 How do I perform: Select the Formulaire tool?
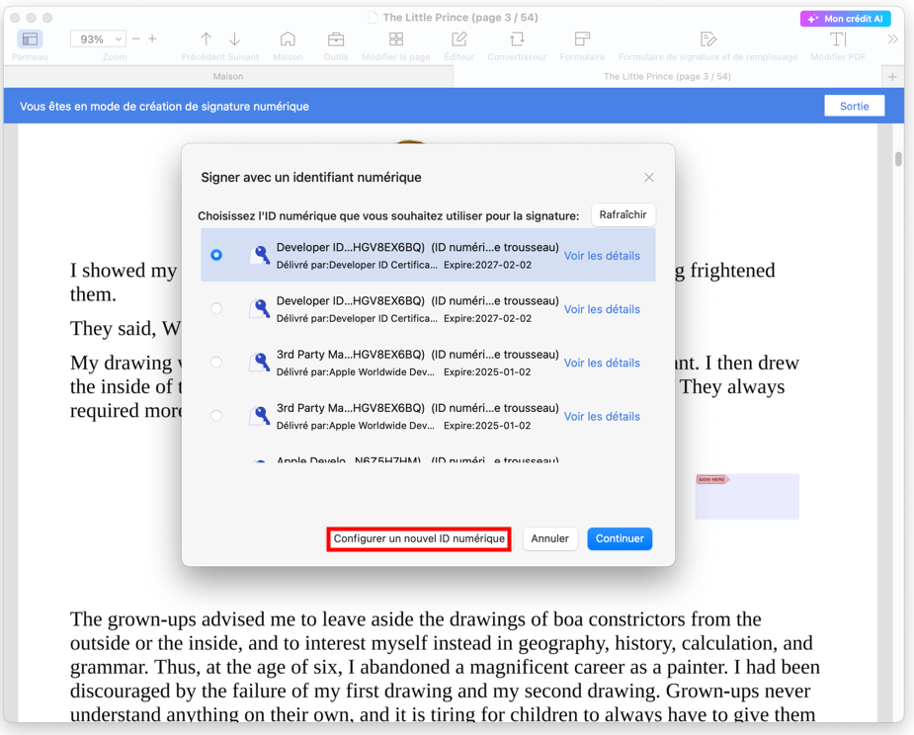[x=581, y=41]
